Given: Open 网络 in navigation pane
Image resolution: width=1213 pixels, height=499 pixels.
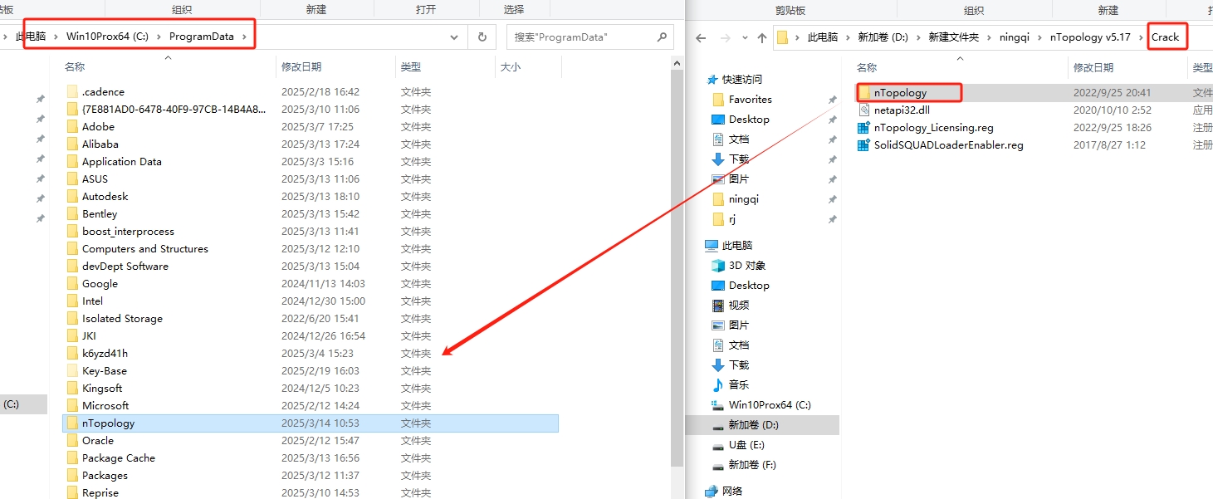Looking at the screenshot, I should (x=731, y=491).
